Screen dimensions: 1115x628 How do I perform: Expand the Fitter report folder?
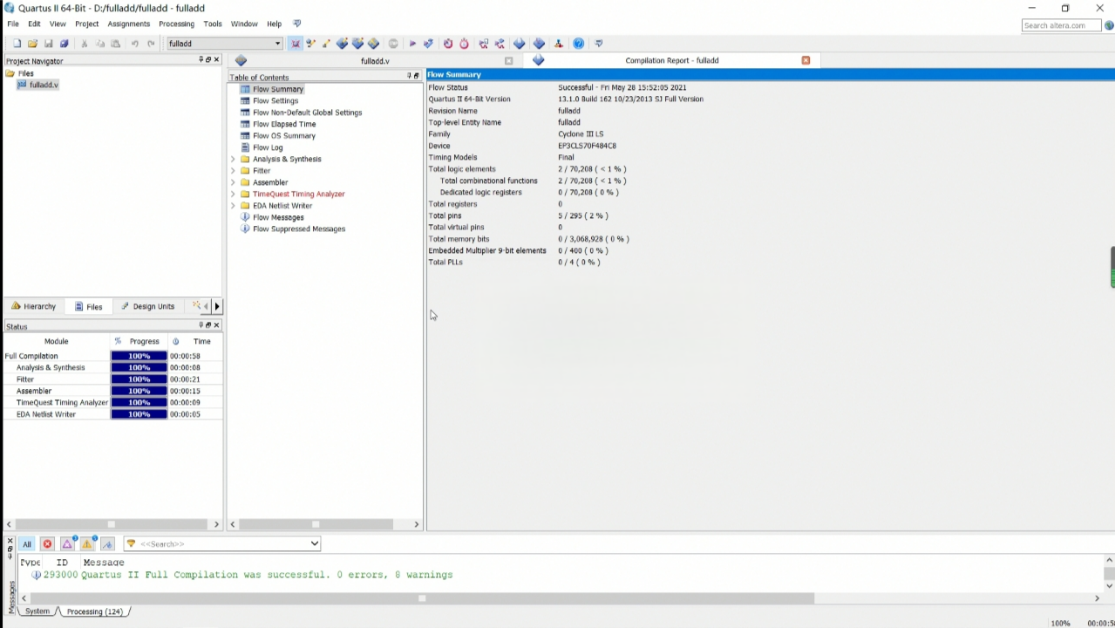(233, 171)
